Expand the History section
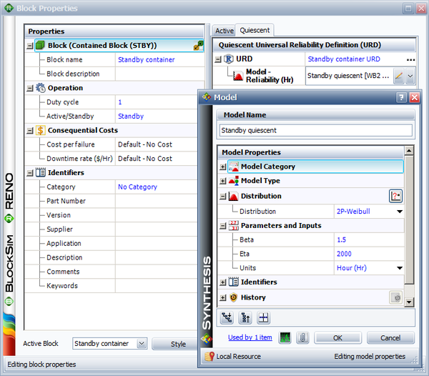This screenshot has width=429, height=376. click(223, 297)
